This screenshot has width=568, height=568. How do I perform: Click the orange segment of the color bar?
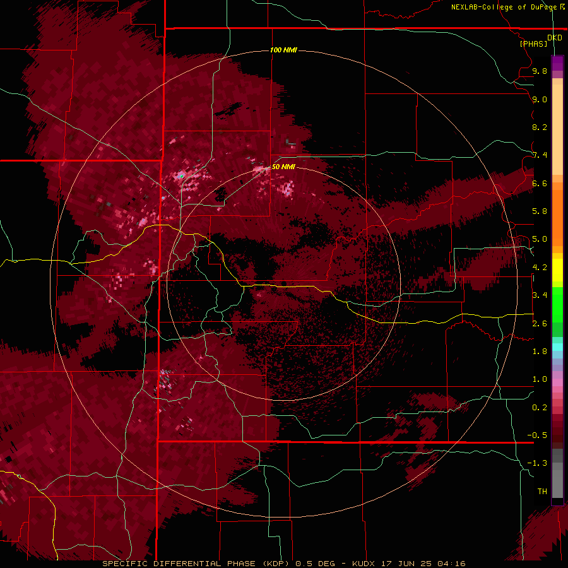coord(557,214)
